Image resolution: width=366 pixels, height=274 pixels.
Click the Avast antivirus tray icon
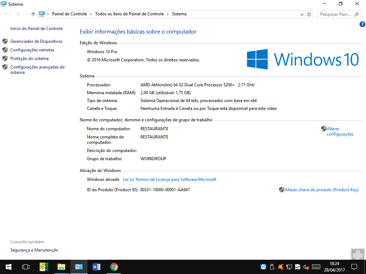(281, 267)
